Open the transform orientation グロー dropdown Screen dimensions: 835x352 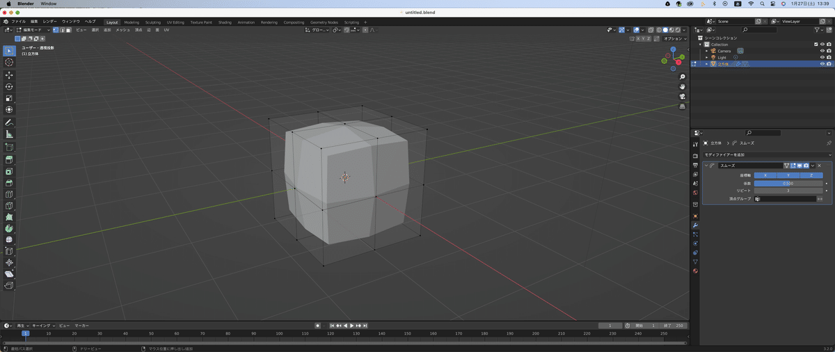(x=317, y=30)
